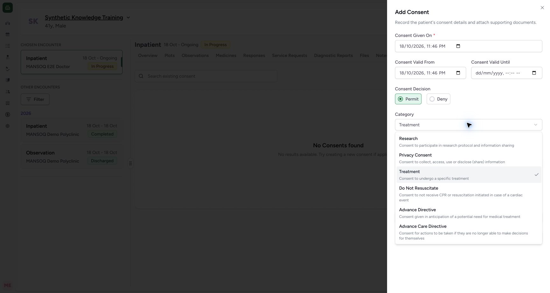This screenshot has width=550, height=293.
Task: Switch to the Responses tab
Action: [254, 55]
